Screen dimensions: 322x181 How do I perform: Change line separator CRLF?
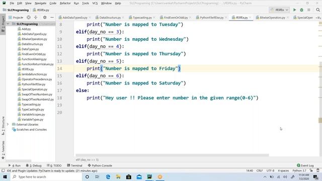click(260, 170)
